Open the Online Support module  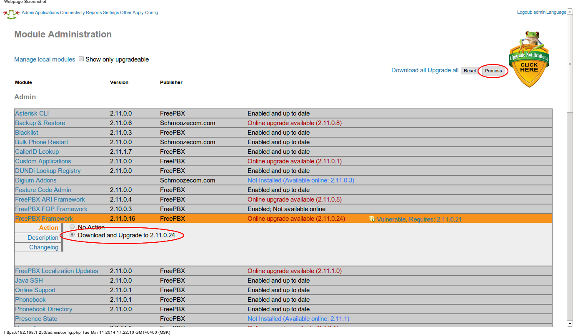pyautogui.click(x=35, y=290)
